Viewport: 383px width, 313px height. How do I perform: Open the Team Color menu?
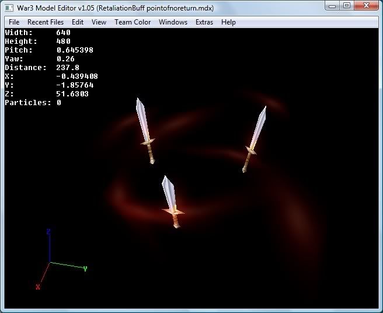point(133,22)
